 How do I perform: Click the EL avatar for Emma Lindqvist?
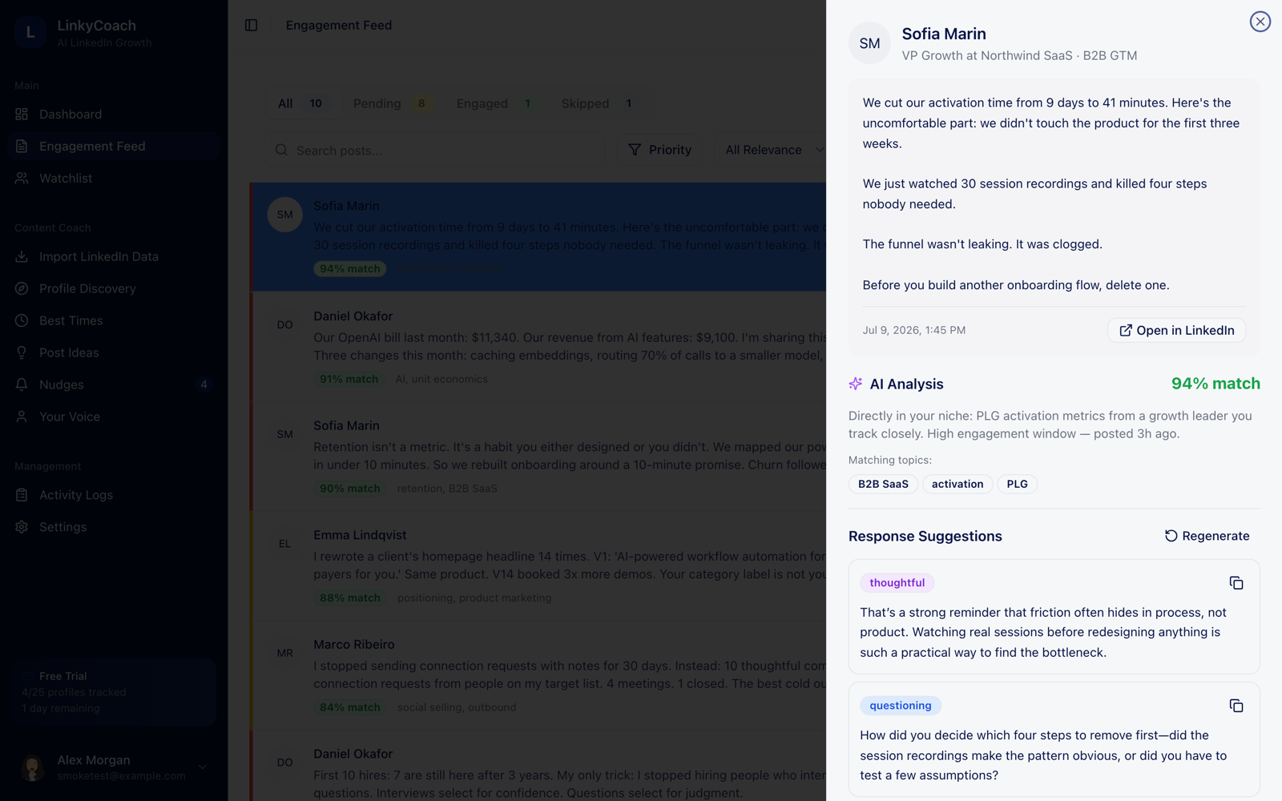[x=284, y=544]
